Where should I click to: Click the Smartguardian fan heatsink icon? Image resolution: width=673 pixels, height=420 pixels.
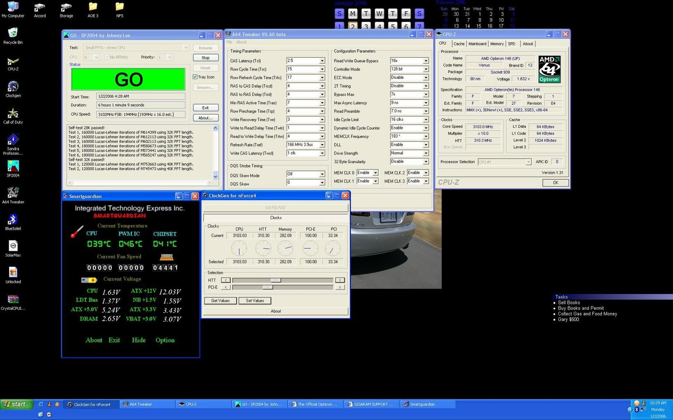pos(167,257)
